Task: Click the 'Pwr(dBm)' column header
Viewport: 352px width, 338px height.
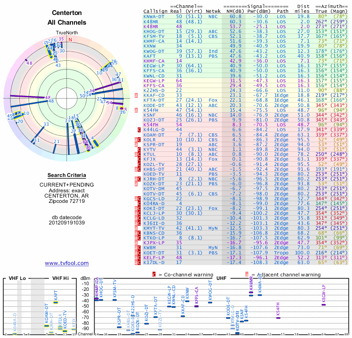Action: pos(259,11)
